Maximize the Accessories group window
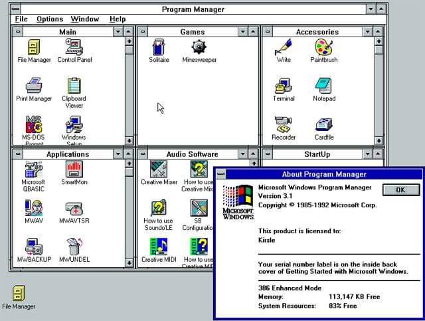Image resolution: width=425 pixels, height=321 pixels. (x=378, y=32)
